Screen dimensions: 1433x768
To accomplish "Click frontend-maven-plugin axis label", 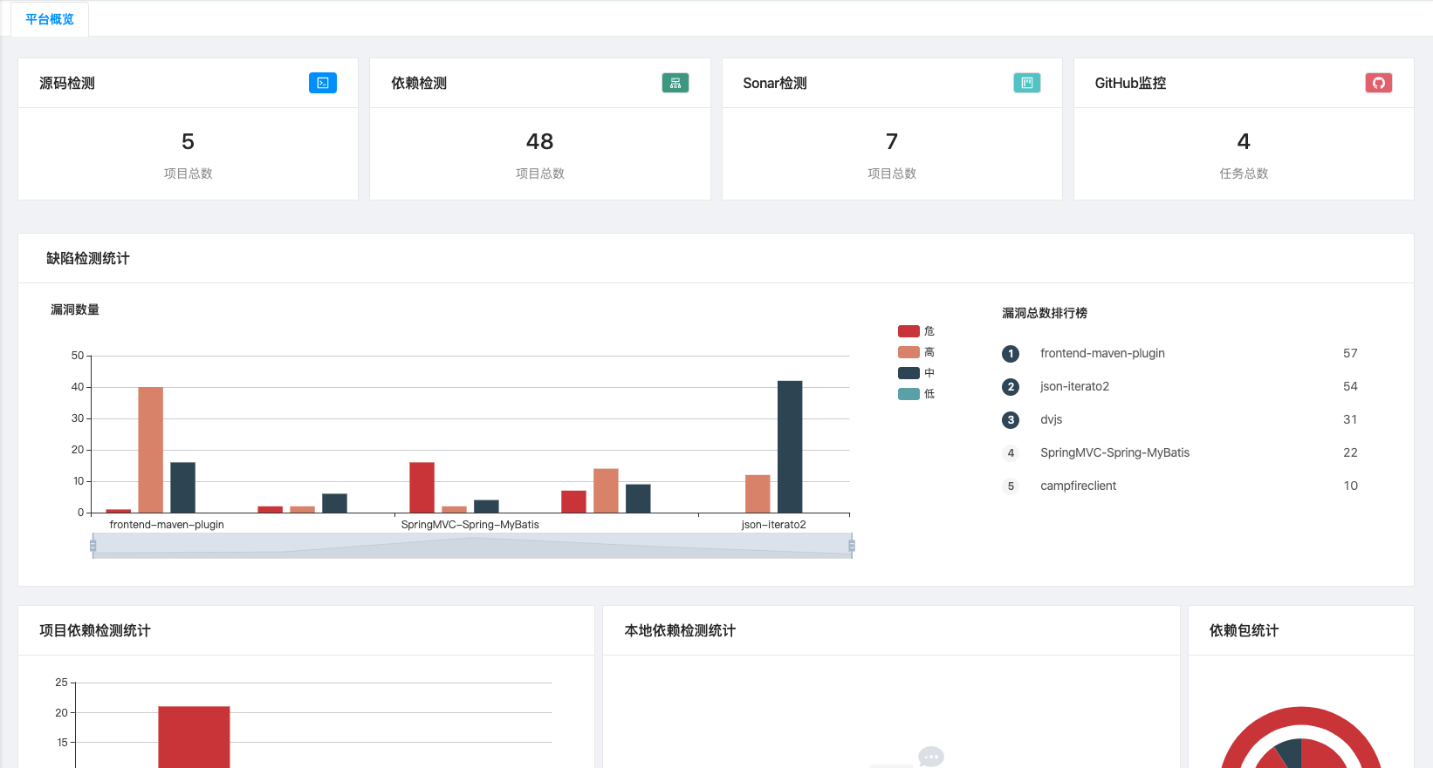I will point(167,525).
